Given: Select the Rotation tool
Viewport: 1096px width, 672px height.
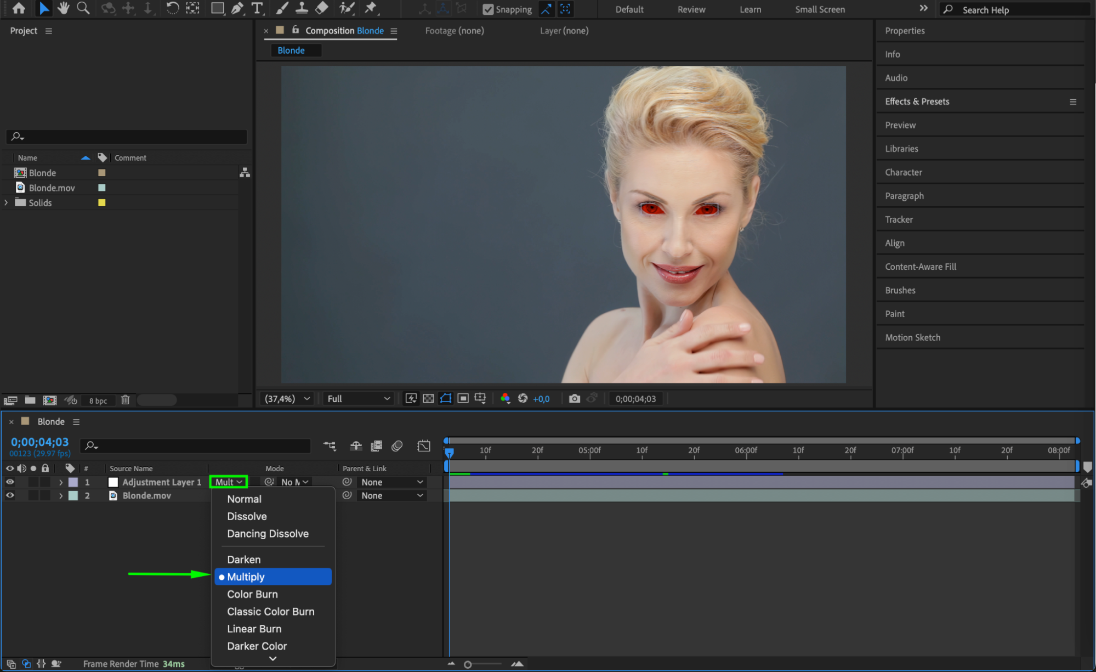Looking at the screenshot, I should (x=172, y=8).
